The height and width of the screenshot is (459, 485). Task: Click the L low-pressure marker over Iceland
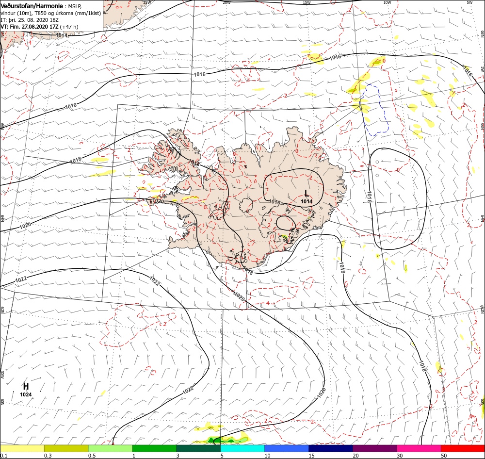[307, 194]
